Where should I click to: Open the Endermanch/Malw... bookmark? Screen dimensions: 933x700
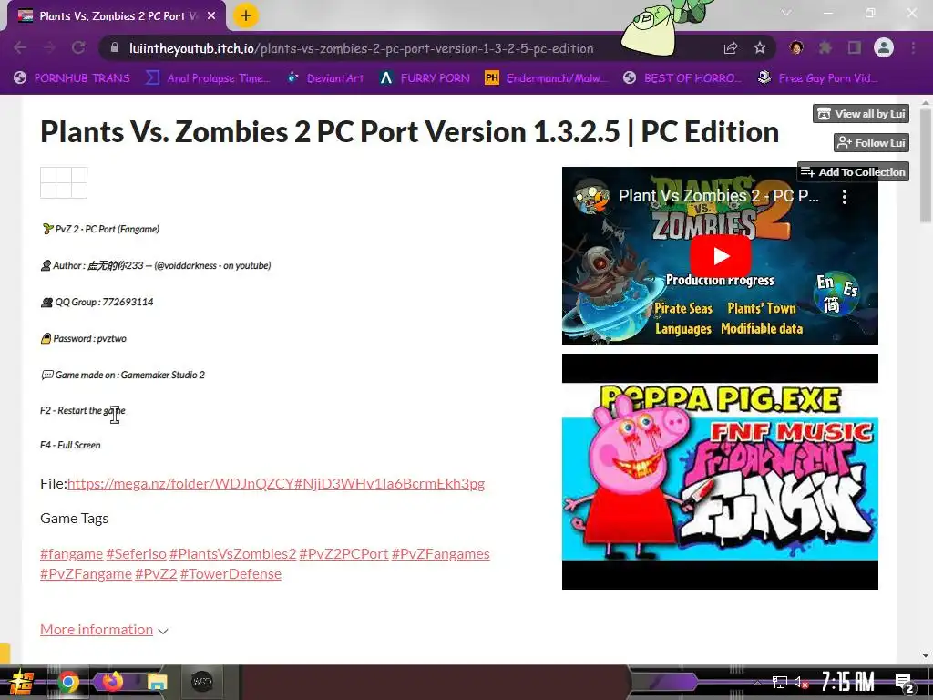547,78
